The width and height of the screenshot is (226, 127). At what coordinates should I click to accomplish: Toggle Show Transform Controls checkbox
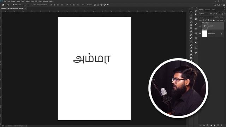point(32,5)
